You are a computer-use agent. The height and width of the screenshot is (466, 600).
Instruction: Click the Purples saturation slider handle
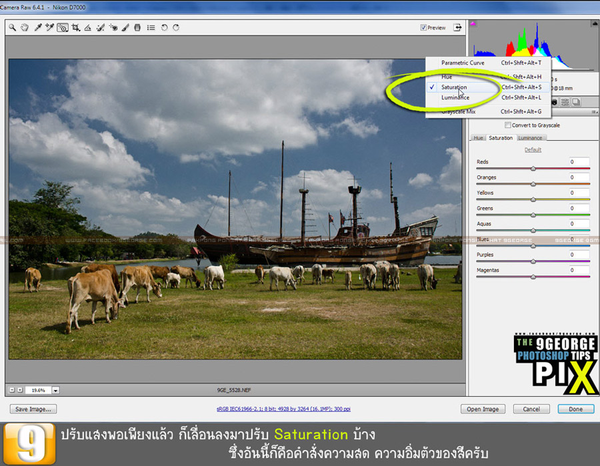pos(533,261)
